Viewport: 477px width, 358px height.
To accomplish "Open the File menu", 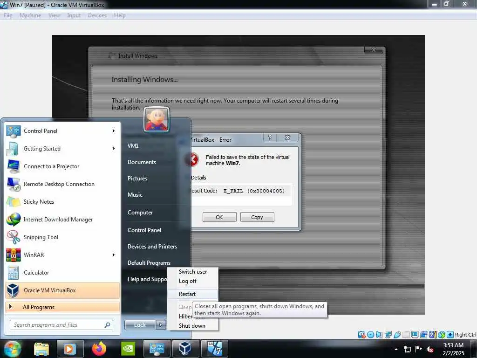I will 8,15.
